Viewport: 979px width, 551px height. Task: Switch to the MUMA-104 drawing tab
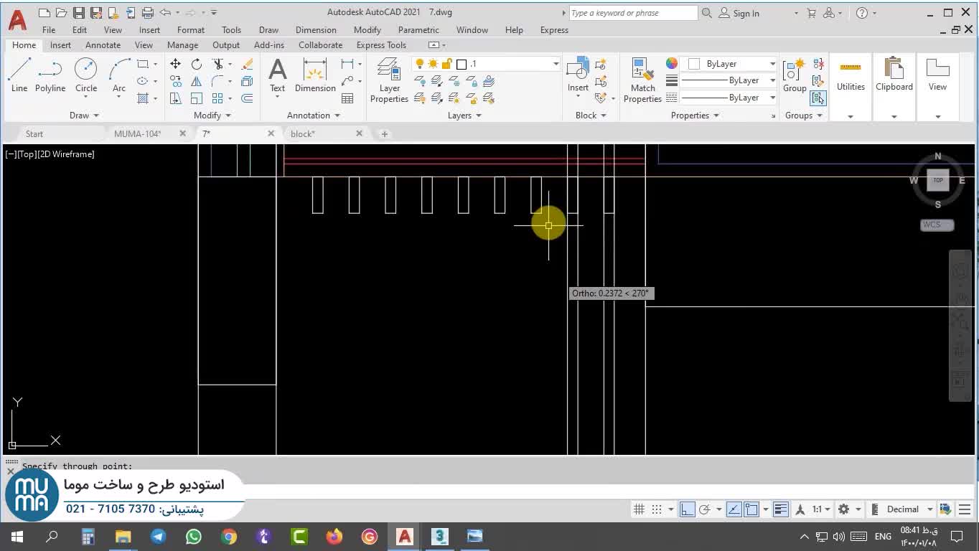(x=138, y=133)
